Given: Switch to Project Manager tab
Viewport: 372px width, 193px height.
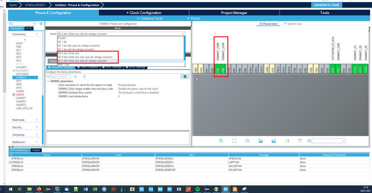Looking at the screenshot, I should click(x=234, y=13).
